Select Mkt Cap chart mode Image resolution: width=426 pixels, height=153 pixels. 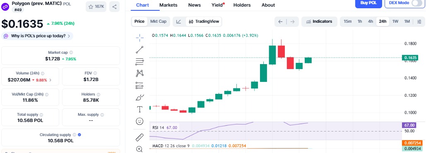tap(159, 22)
